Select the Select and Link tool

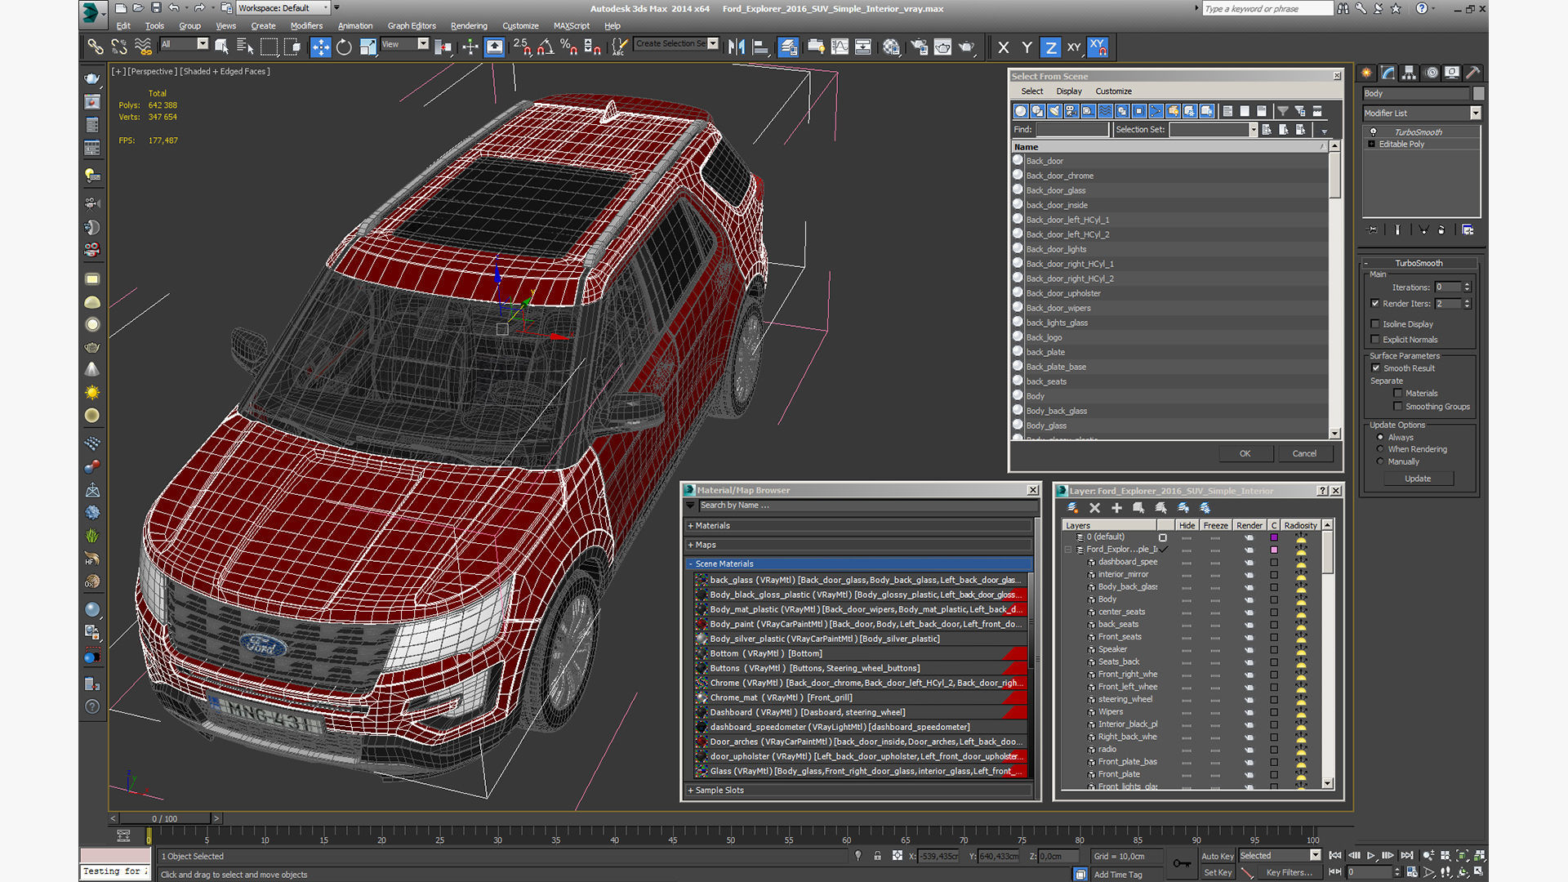click(x=96, y=47)
